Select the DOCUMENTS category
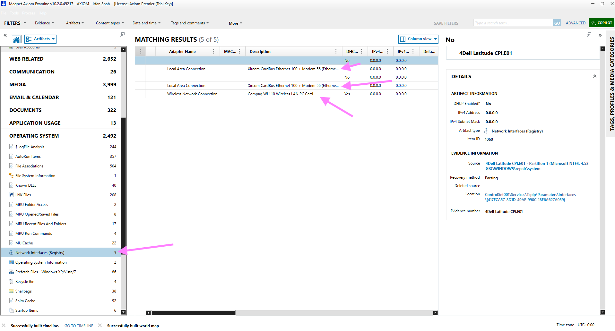The image size is (615, 331). coord(63,110)
